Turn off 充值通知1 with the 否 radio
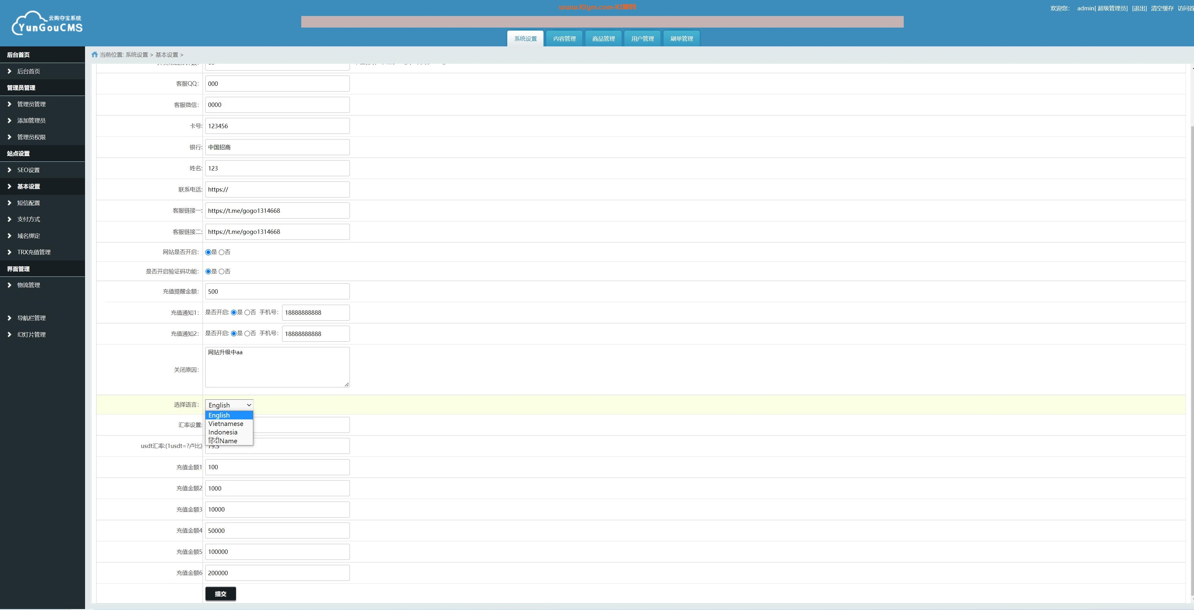 click(x=247, y=313)
